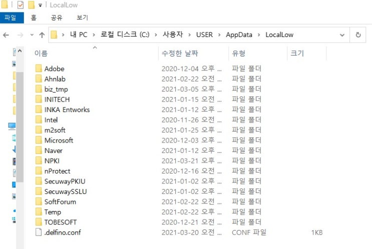Select the biz_tmp folder icon

[39, 89]
